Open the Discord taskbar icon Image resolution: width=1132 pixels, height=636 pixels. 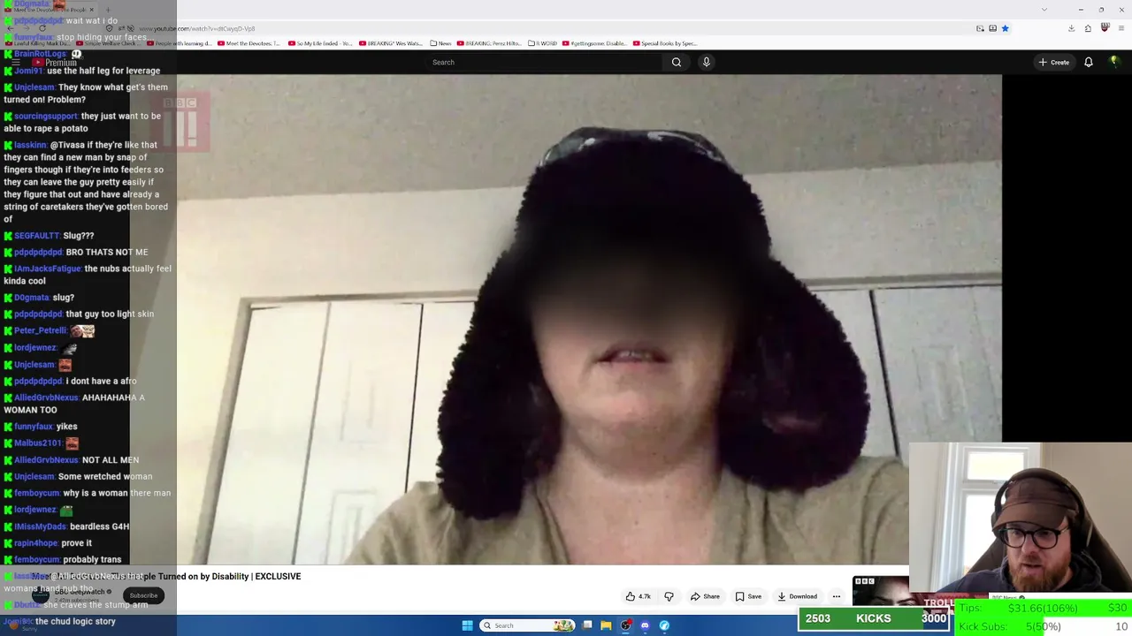pyautogui.click(x=645, y=625)
